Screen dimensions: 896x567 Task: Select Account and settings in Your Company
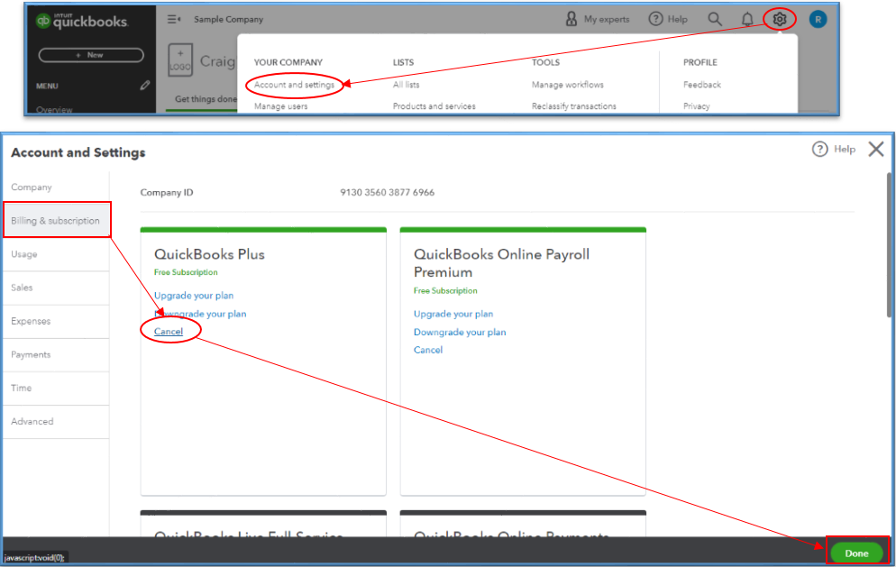[294, 85]
